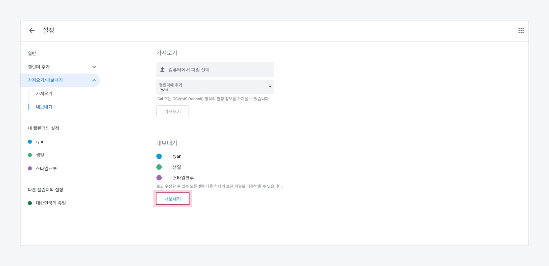Click the 가져오기 import button
The image size is (549, 266).
pyautogui.click(x=172, y=111)
